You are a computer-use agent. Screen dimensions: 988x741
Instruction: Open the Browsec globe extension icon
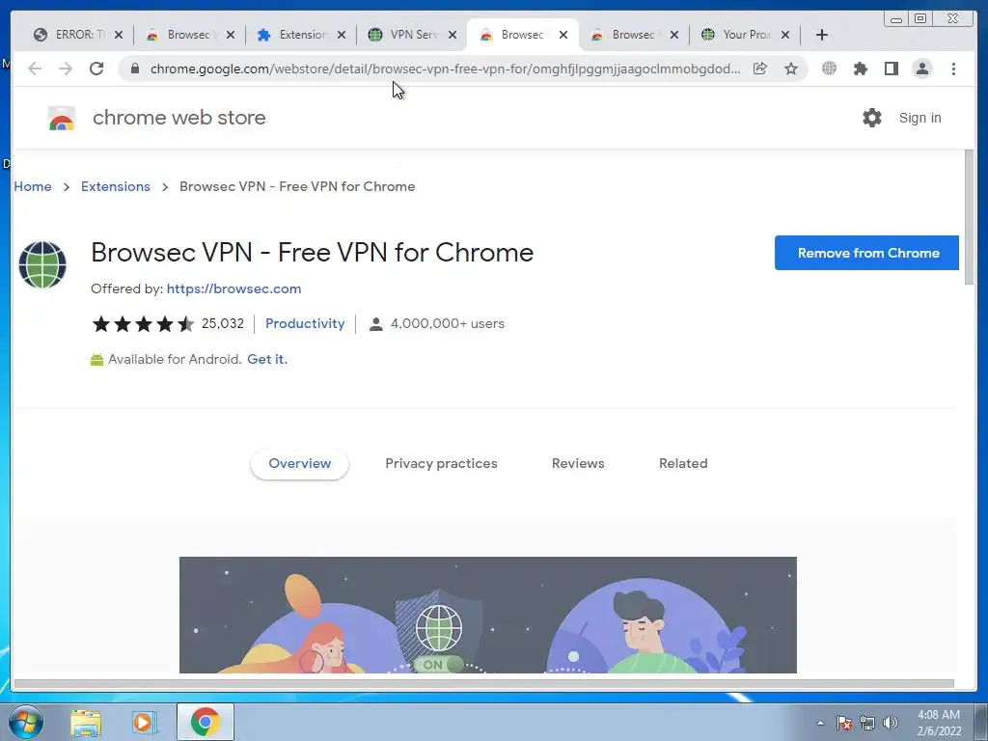pos(829,69)
